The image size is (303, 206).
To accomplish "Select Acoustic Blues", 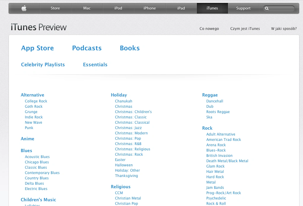I will click(x=37, y=157).
